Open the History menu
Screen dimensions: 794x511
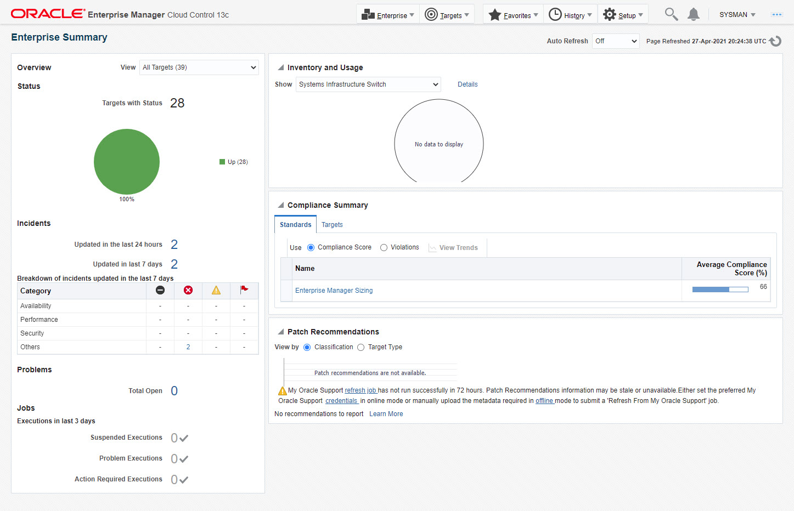571,15
